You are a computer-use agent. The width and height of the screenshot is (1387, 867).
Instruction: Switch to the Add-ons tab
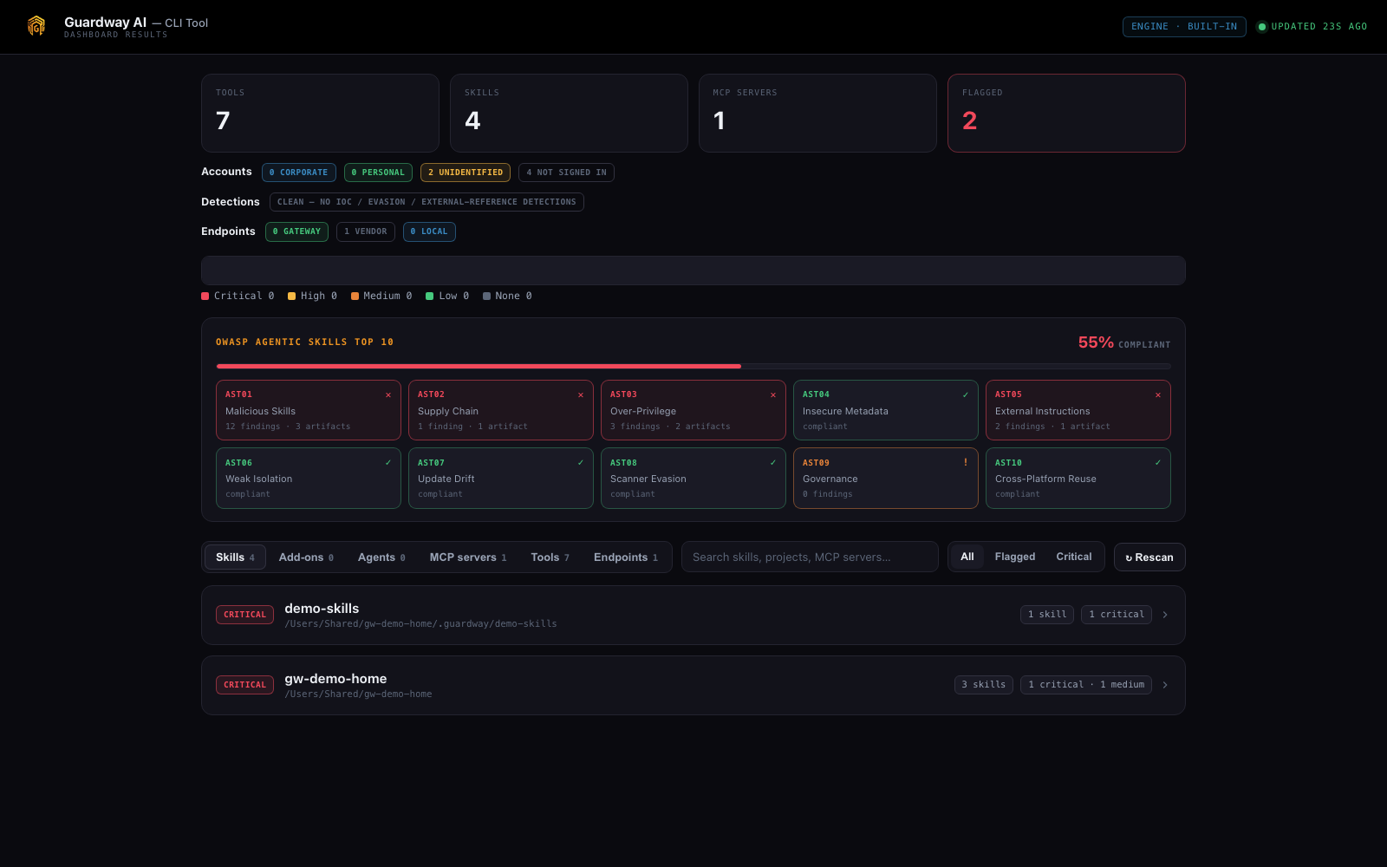[x=306, y=557]
